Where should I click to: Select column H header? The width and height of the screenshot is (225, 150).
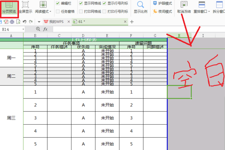[x=179, y=36]
